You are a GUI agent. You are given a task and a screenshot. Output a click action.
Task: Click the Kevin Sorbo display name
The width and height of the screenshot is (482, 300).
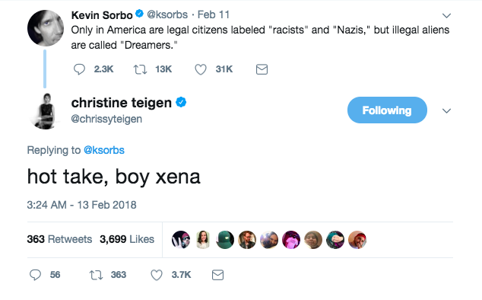pos(102,14)
